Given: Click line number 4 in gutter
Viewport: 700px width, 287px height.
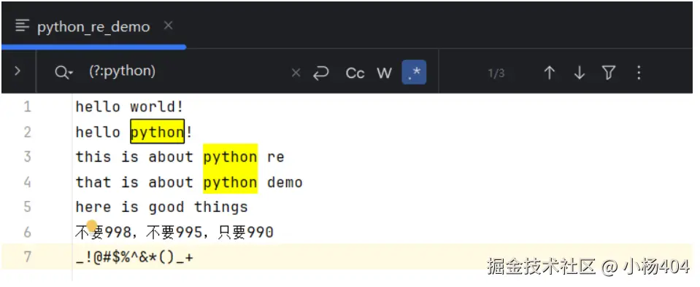Looking at the screenshot, I should (x=27, y=182).
